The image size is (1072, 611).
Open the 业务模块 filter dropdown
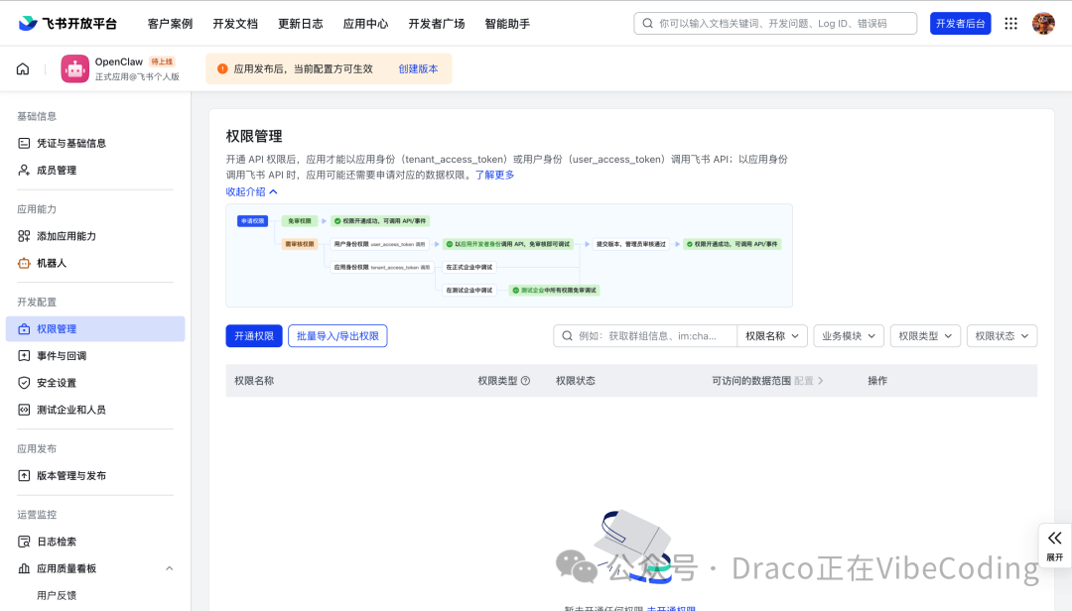850,335
